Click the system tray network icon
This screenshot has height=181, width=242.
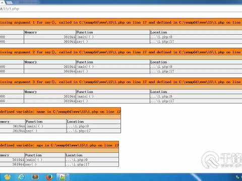pyautogui.click(x=237, y=177)
